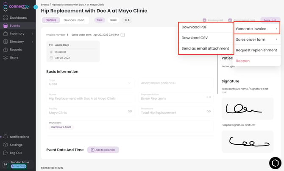Click the Acme Corp badge under the user name

coord(19,166)
